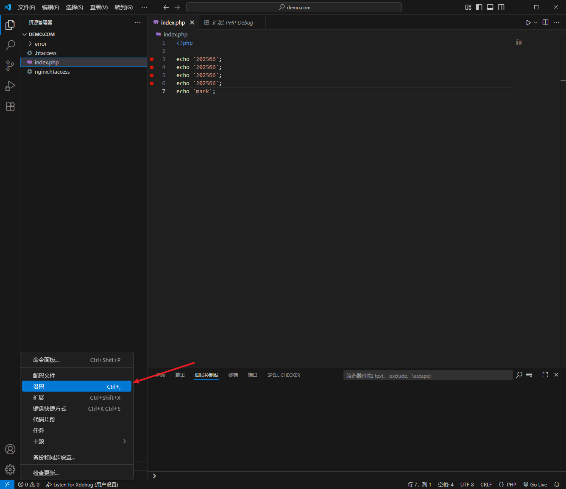Toggle the breakpoint on line 3

pos(151,59)
